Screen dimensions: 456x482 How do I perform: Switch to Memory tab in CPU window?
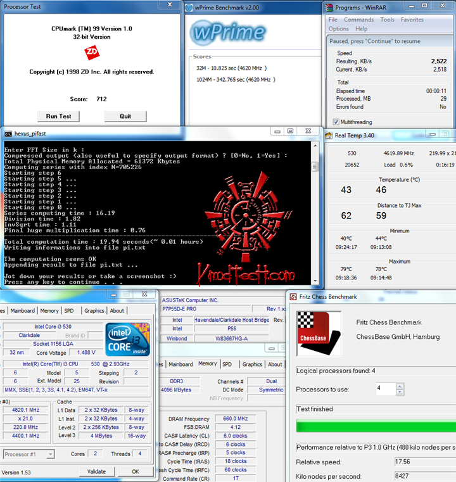point(49,311)
